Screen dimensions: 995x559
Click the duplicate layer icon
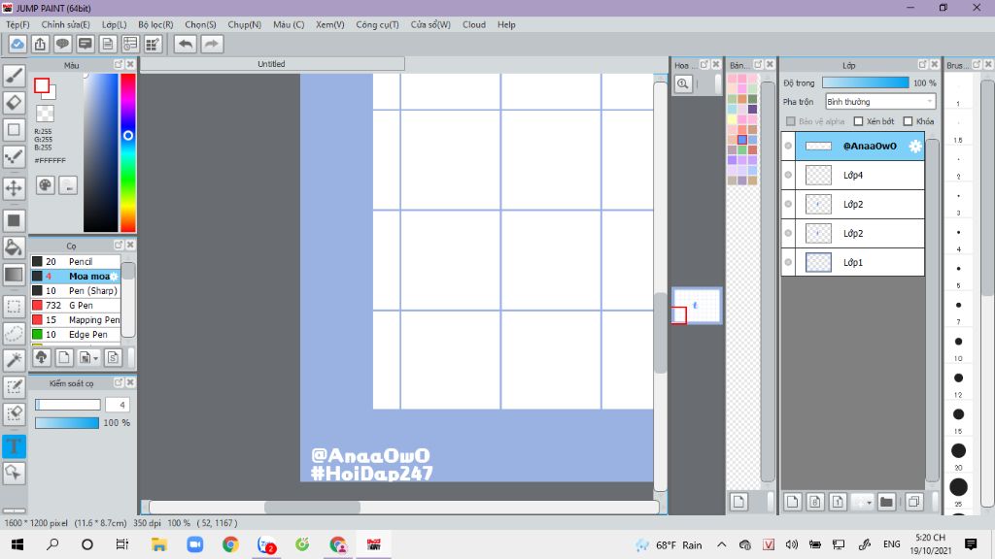click(x=913, y=502)
